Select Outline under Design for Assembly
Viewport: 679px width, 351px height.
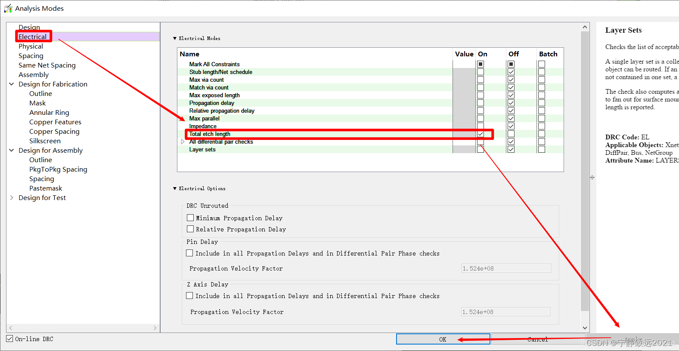(x=40, y=160)
